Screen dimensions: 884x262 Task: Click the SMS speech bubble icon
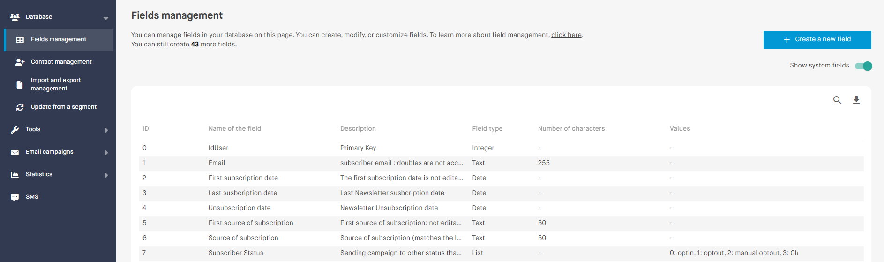(15, 197)
